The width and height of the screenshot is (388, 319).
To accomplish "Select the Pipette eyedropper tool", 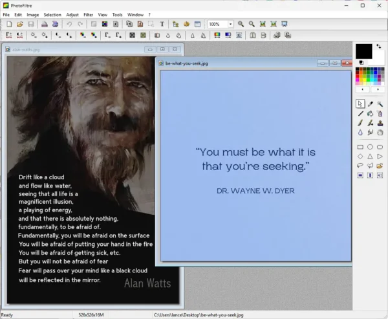I will pos(370,104).
